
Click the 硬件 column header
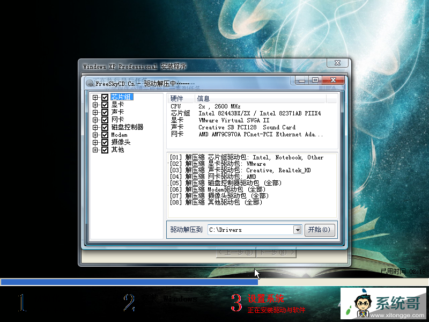coord(181,99)
